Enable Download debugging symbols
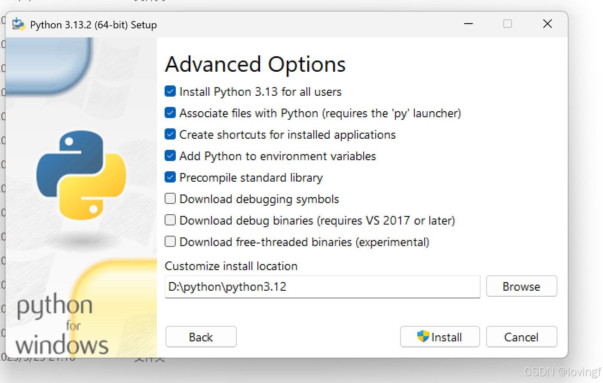The height and width of the screenshot is (383, 603). (170, 199)
